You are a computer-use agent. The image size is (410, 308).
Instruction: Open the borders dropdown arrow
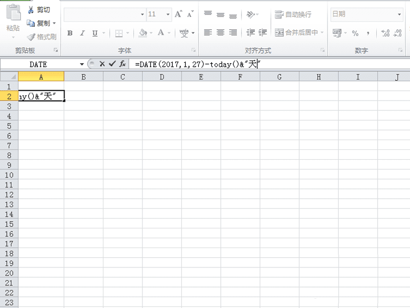(128, 33)
